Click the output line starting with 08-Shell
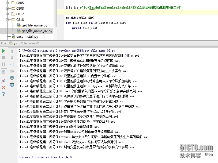 (80, 91)
